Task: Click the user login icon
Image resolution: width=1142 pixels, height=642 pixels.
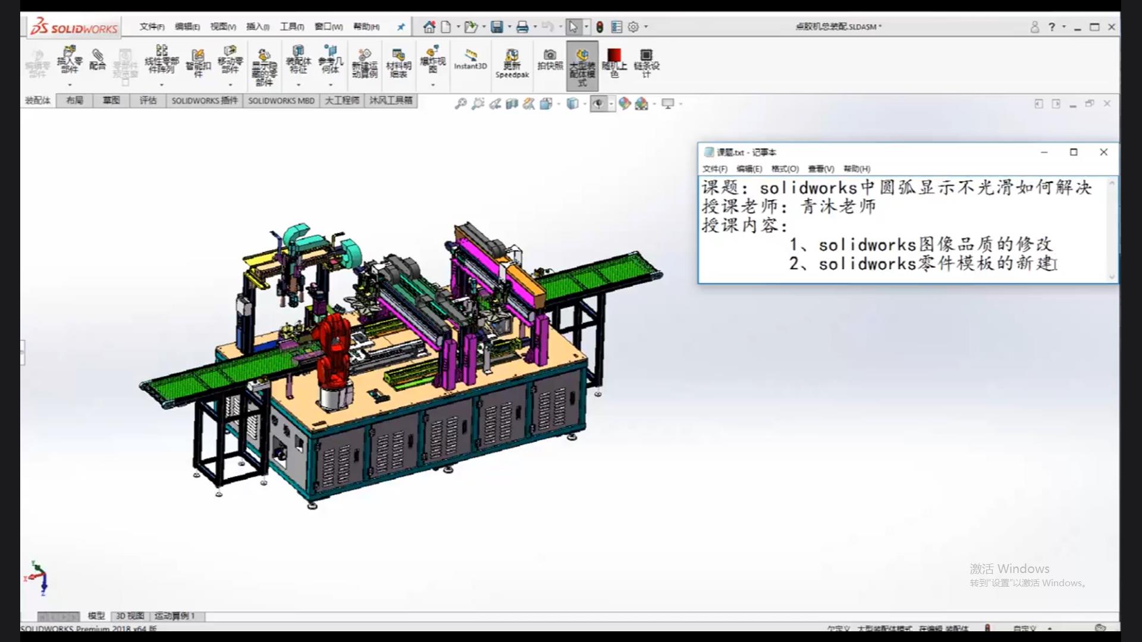Action: [1035, 27]
